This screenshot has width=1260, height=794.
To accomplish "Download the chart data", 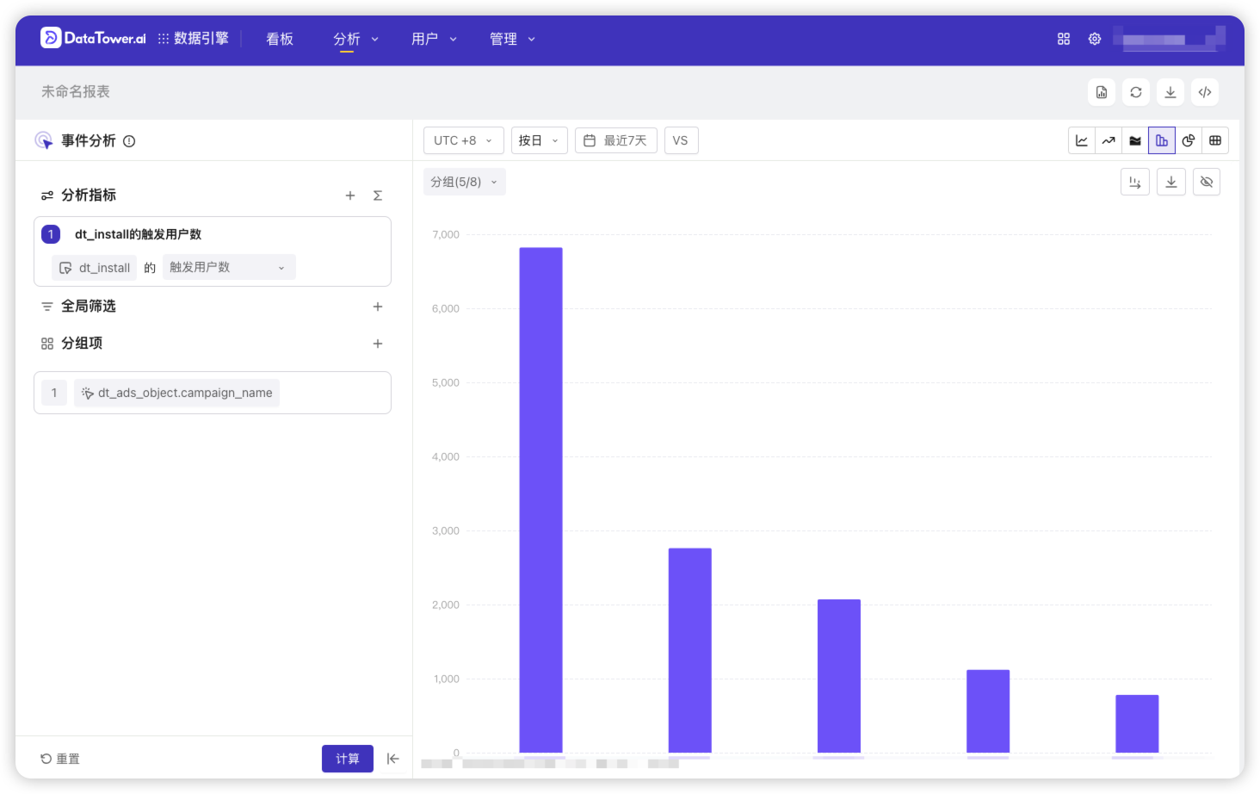I will point(1170,182).
